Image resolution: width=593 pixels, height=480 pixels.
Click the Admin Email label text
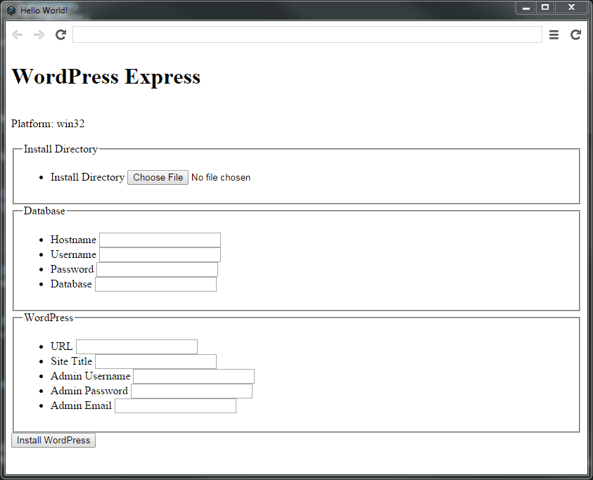pos(82,406)
